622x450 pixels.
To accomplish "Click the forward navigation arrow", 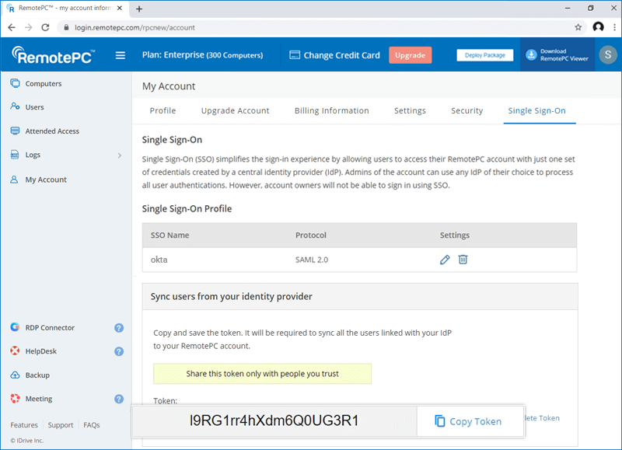I will (x=28, y=27).
